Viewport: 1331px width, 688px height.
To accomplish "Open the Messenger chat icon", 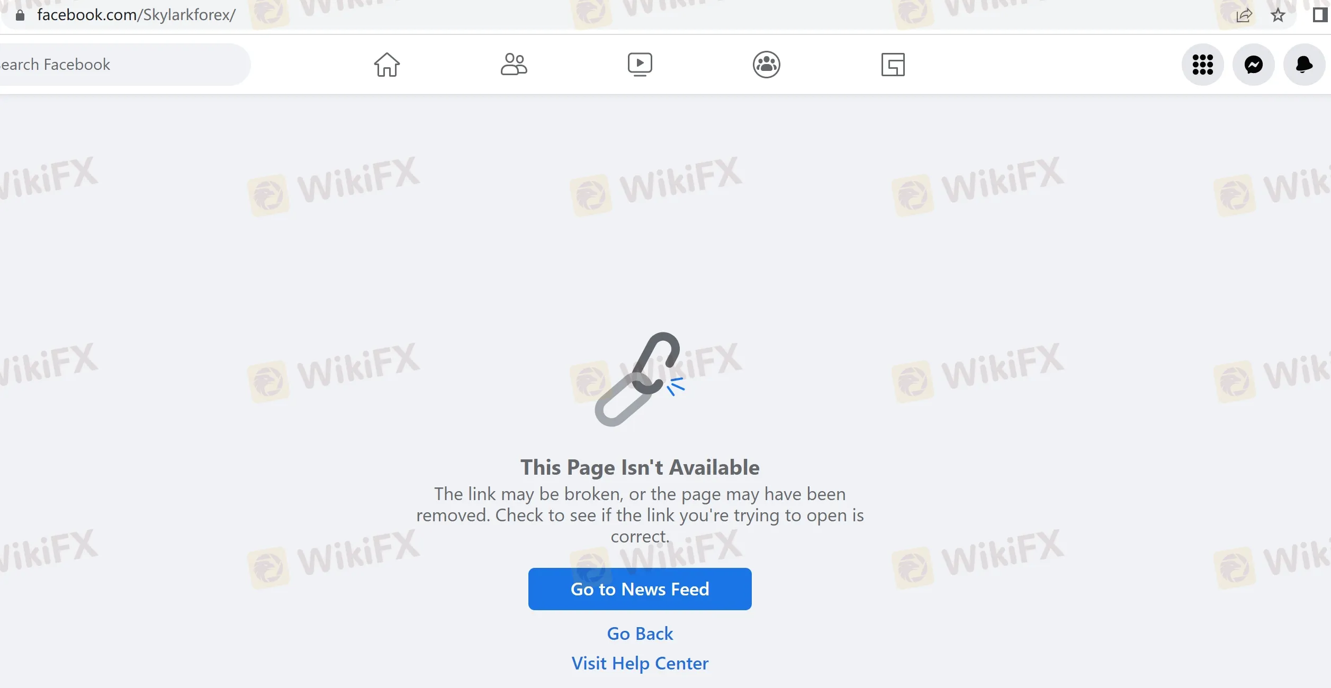I will pos(1253,65).
